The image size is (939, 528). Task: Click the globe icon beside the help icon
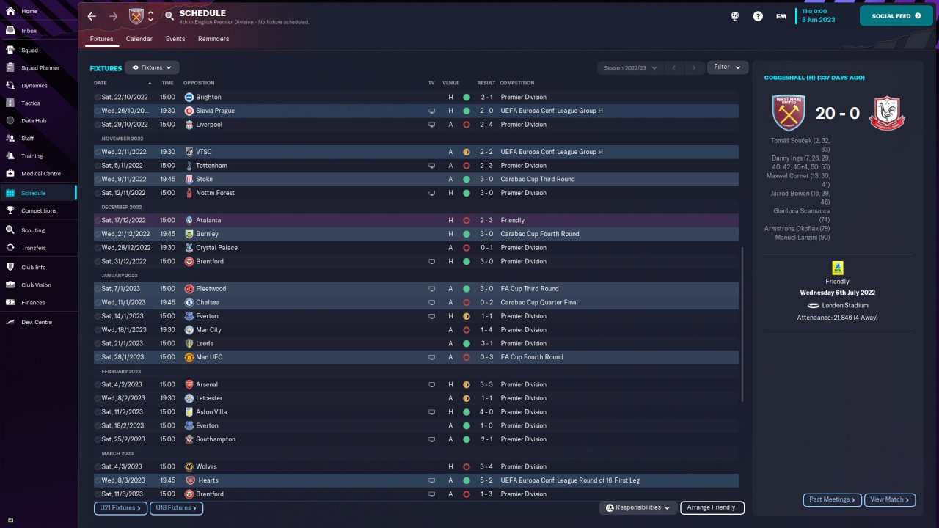click(x=734, y=16)
